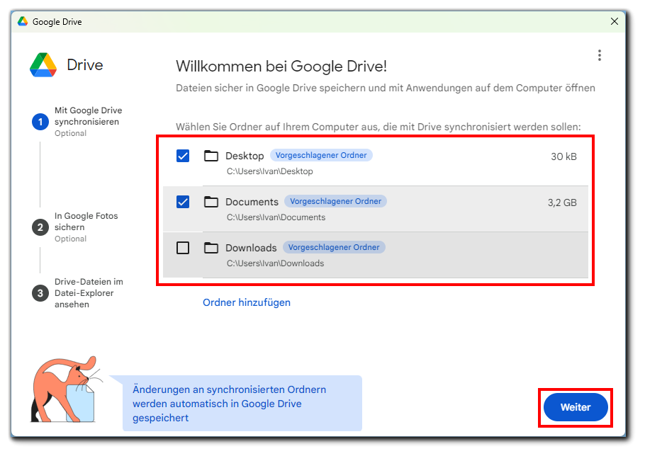Image resolution: width=645 pixels, height=456 pixels.
Task: Click the Drive wordmark in sidebar
Action: [85, 65]
